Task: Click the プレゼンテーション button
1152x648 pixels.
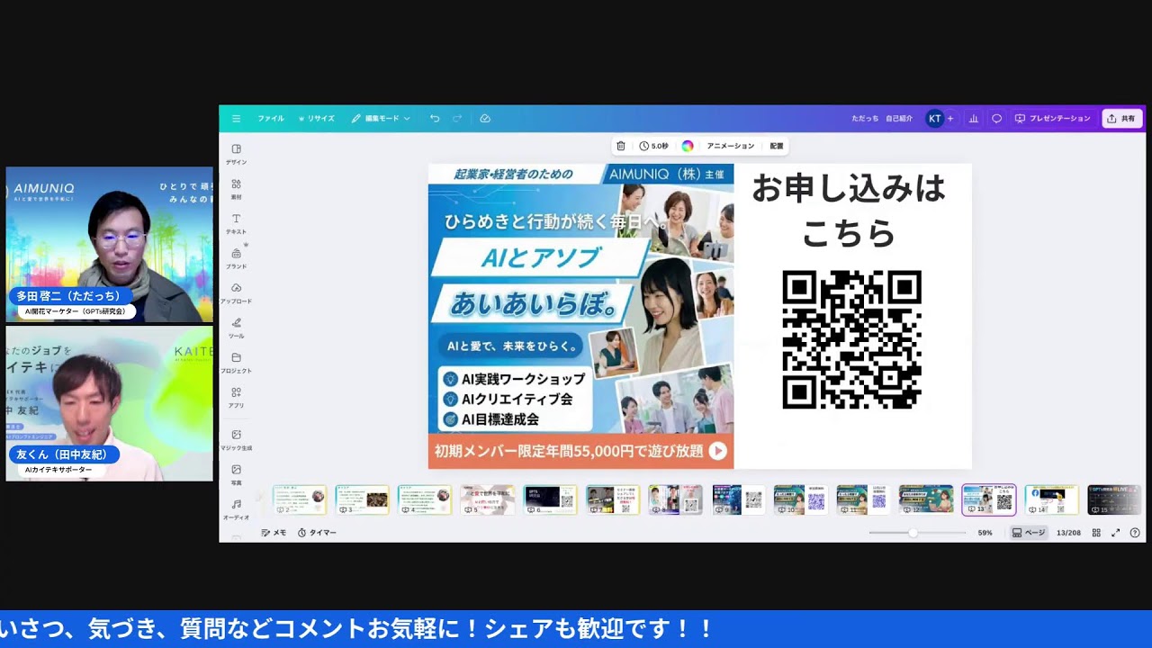Action: point(1052,119)
